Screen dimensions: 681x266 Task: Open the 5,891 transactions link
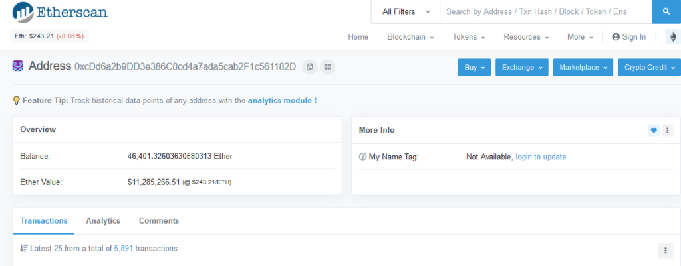pyautogui.click(x=124, y=249)
